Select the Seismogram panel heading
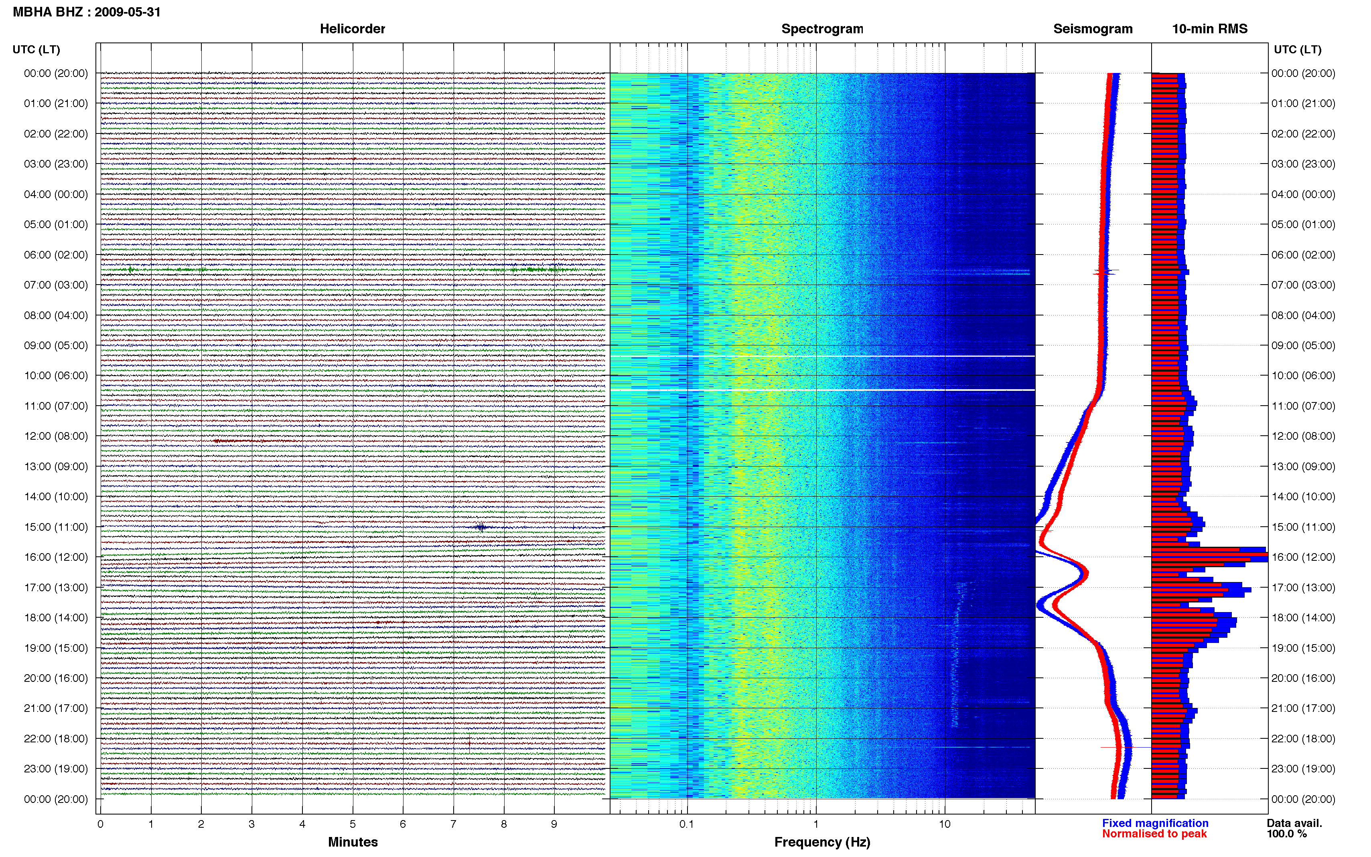1371x857 pixels. [x=1093, y=29]
